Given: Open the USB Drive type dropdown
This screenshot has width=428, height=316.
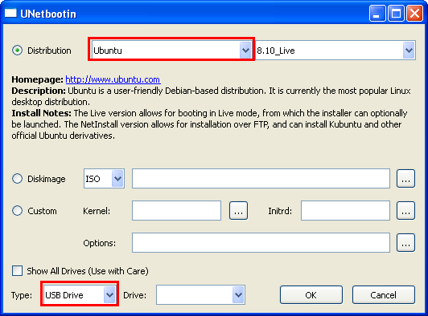Looking at the screenshot, I should [80, 294].
